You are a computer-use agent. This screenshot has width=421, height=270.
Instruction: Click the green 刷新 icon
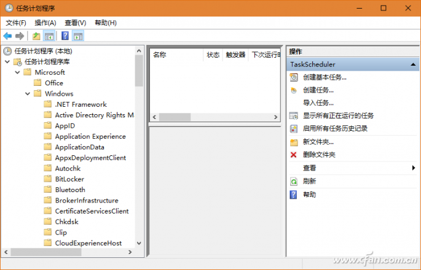pos(294,182)
